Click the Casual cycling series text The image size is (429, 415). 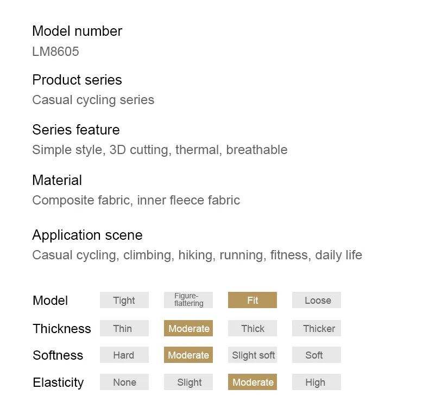pos(93,100)
